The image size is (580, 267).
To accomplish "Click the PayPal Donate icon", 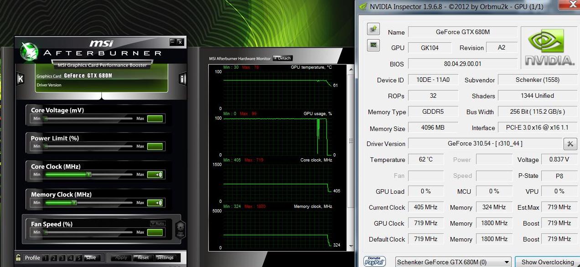I will pos(374,262).
